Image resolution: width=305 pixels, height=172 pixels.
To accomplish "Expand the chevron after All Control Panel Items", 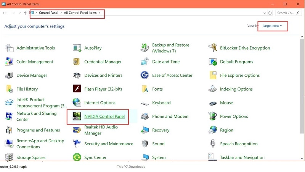I will (100, 13).
